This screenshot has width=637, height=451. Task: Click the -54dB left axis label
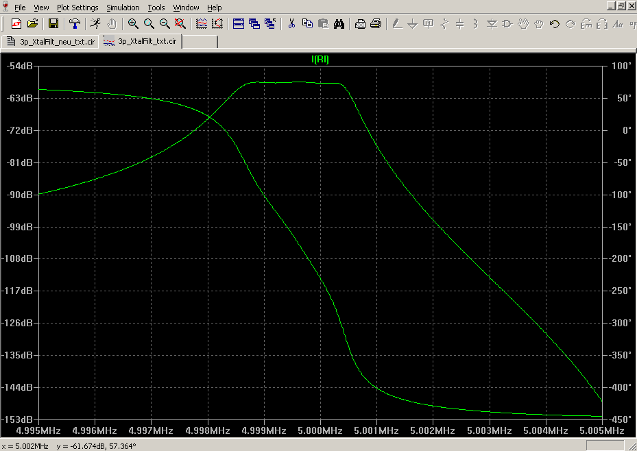point(19,66)
